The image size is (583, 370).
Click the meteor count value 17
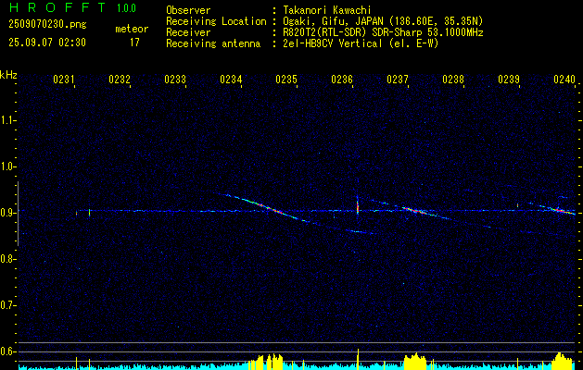[x=134, y=43]
